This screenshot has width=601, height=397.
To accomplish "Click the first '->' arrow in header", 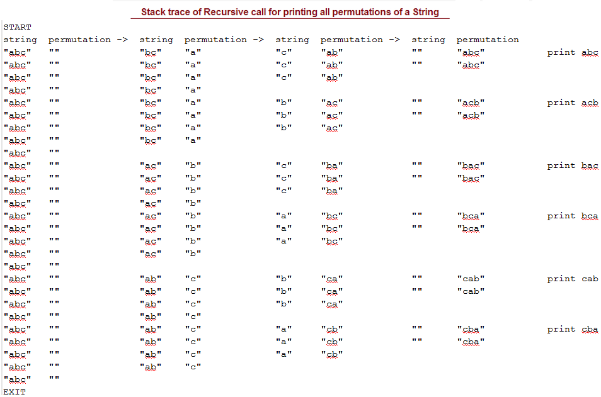I will pos(122,40).
